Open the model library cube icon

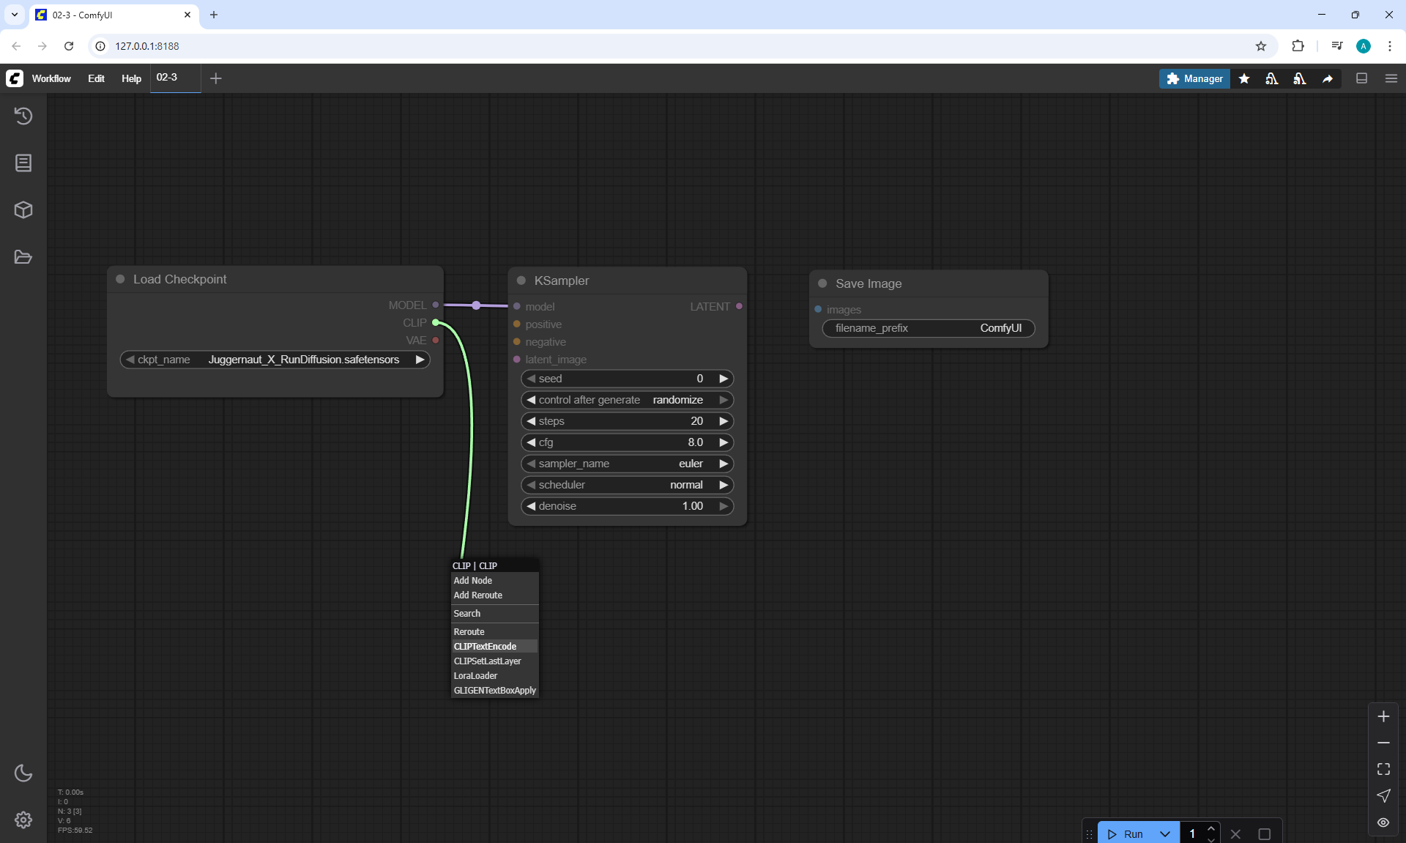(23, 210)
